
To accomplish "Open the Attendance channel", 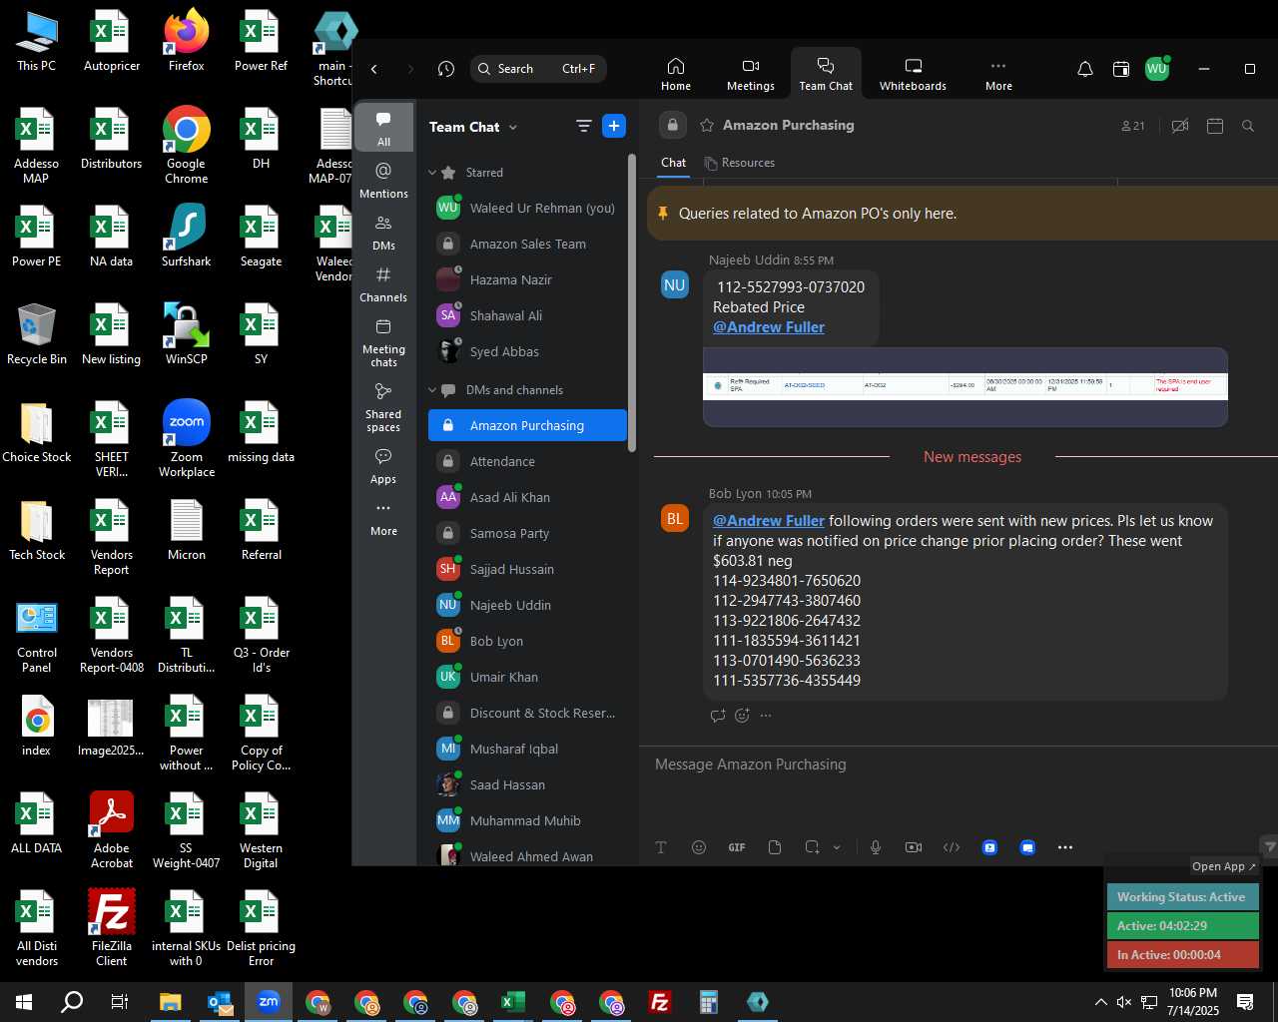I will [x=527, y=461].
